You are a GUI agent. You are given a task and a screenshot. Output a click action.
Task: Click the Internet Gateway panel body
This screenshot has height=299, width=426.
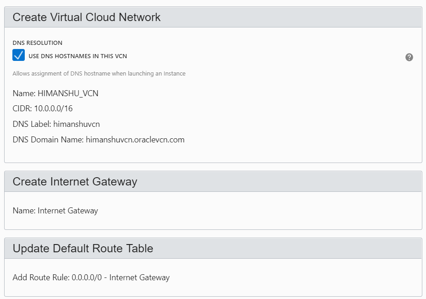pos(213,211)
